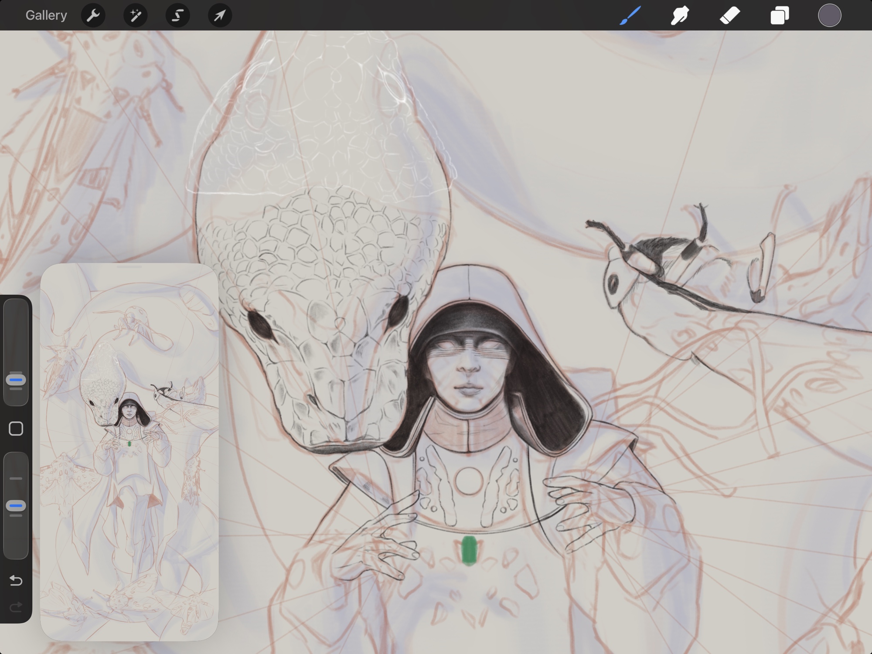Choose the Eraser tool
This screenshot has width=872, height=654.
pyautogui.click(x=729, y=16)
